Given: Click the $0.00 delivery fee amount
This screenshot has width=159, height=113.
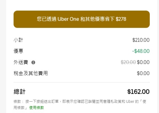Looking at the screenshot, I should coord(143,62).
